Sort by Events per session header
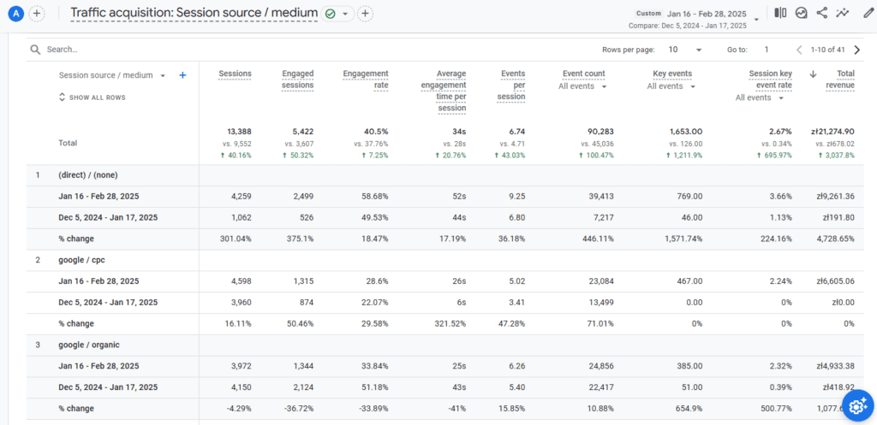This screenshot has height=425, width=877. (x=511, y=86)
